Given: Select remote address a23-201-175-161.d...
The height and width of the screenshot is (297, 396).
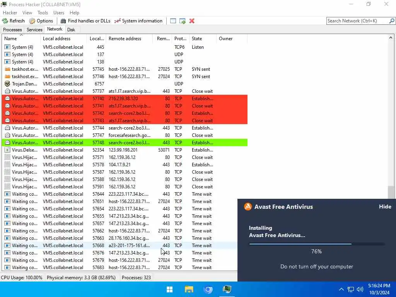Looking at the screenshot, I should click(129, 246).
